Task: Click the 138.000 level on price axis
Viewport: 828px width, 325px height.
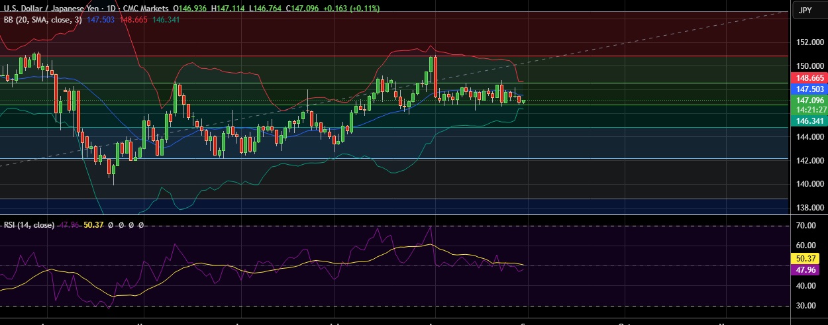Action: [810, 207]
